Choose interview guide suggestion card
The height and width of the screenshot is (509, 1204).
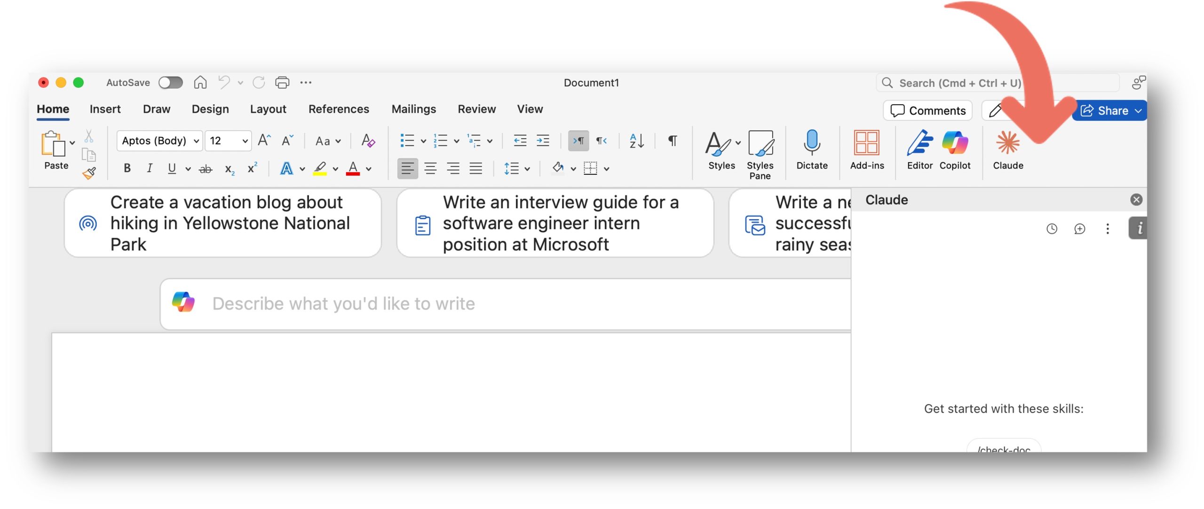(x=555, y=223)
